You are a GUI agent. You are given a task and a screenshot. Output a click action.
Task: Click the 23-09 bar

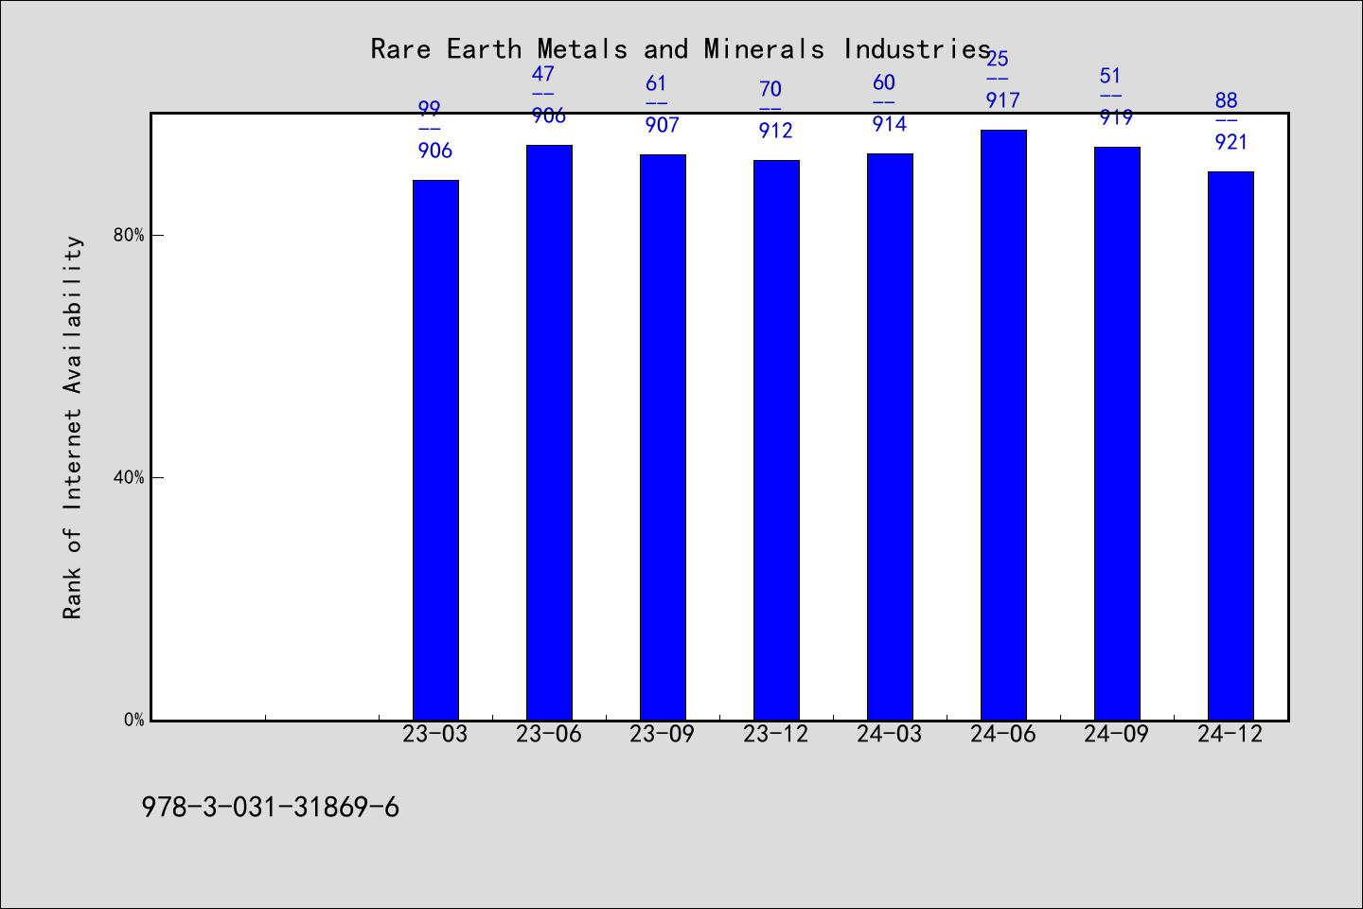click(x=663, y=437)
